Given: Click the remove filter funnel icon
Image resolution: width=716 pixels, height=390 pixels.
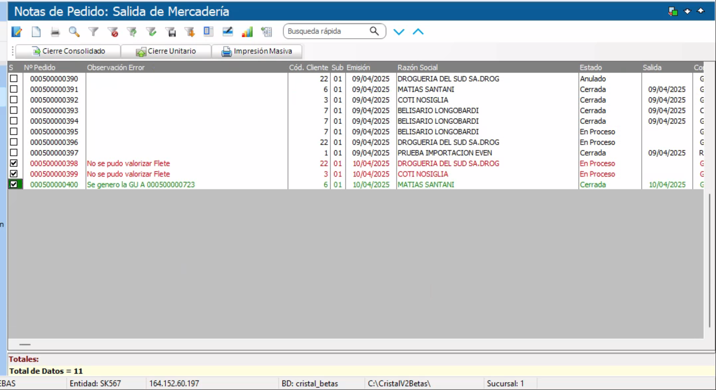Looking at the screenshot, I should (x=113, y=32).
